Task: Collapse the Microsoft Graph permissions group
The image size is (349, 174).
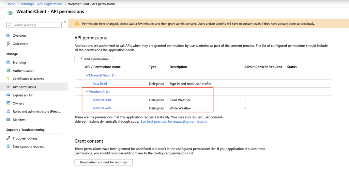Action: tap(87, 75)
